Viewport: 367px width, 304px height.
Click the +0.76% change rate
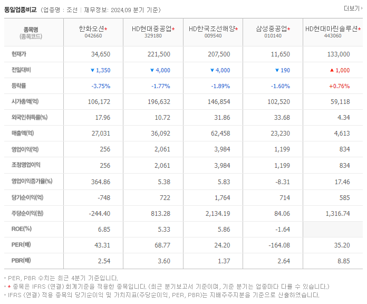coord(340,86)
